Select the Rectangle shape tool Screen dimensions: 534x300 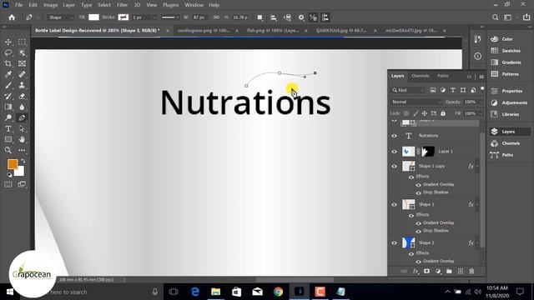[8, 139]
